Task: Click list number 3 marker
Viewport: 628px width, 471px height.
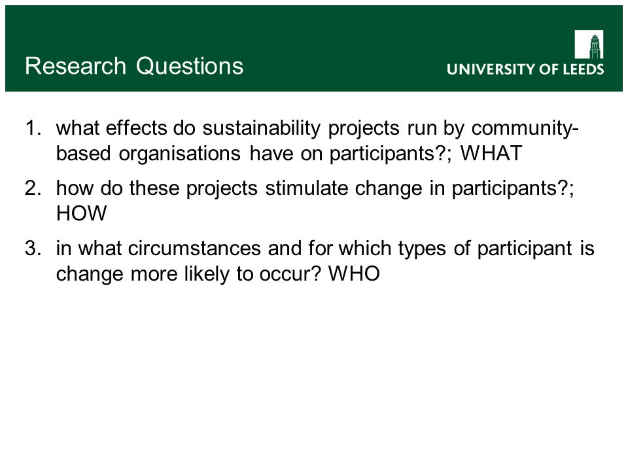Action: [x=33, y=249]
